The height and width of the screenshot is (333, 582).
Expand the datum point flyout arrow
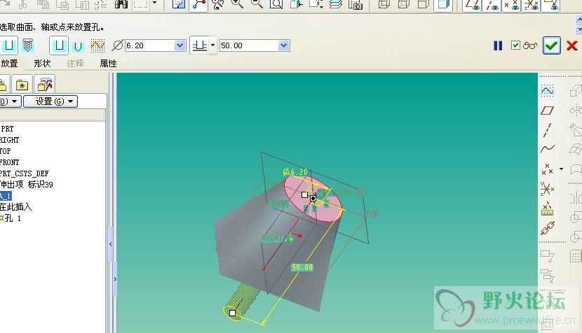point(561,169)
